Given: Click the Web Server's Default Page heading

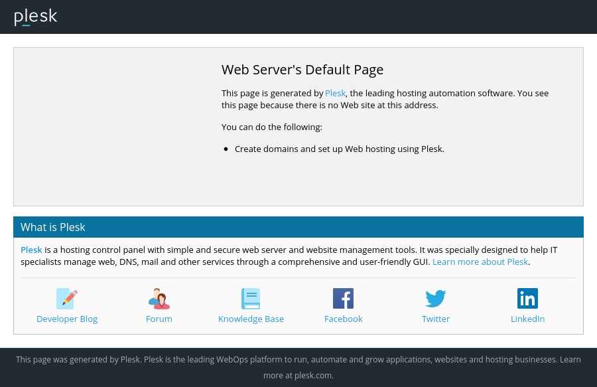Looking at the screenshot, I should point(302,70).
